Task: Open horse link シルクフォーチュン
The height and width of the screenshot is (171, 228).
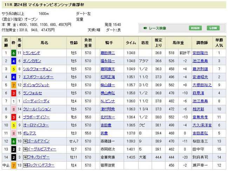Action: coord(37,69)
